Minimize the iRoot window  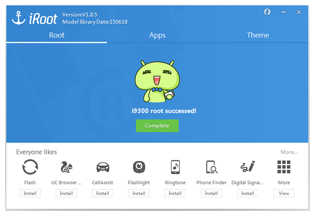[284, 12]
